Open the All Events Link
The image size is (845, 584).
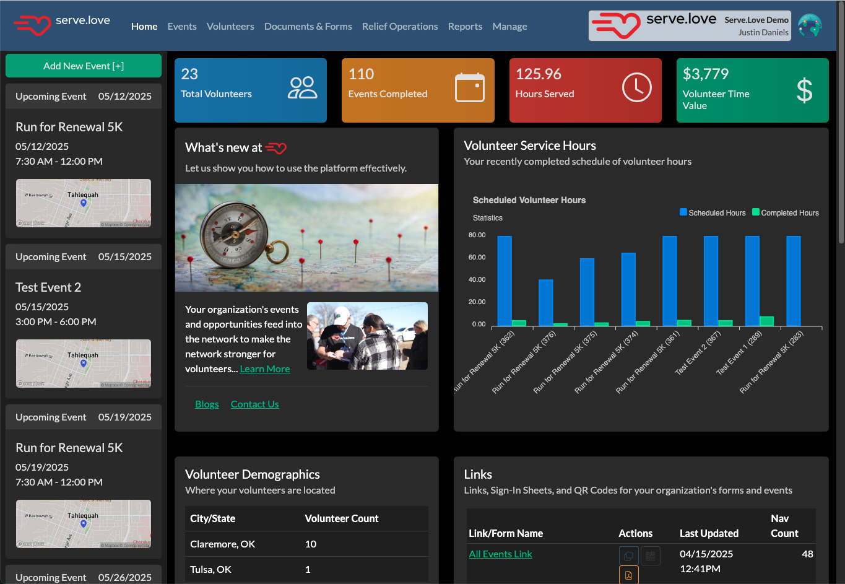click(500, 554)
